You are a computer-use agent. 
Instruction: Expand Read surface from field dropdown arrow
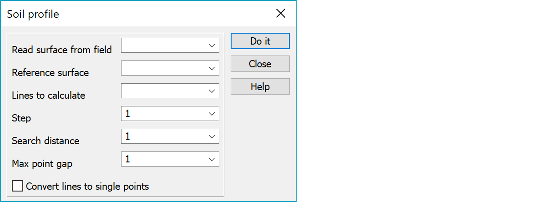(212, 45)
